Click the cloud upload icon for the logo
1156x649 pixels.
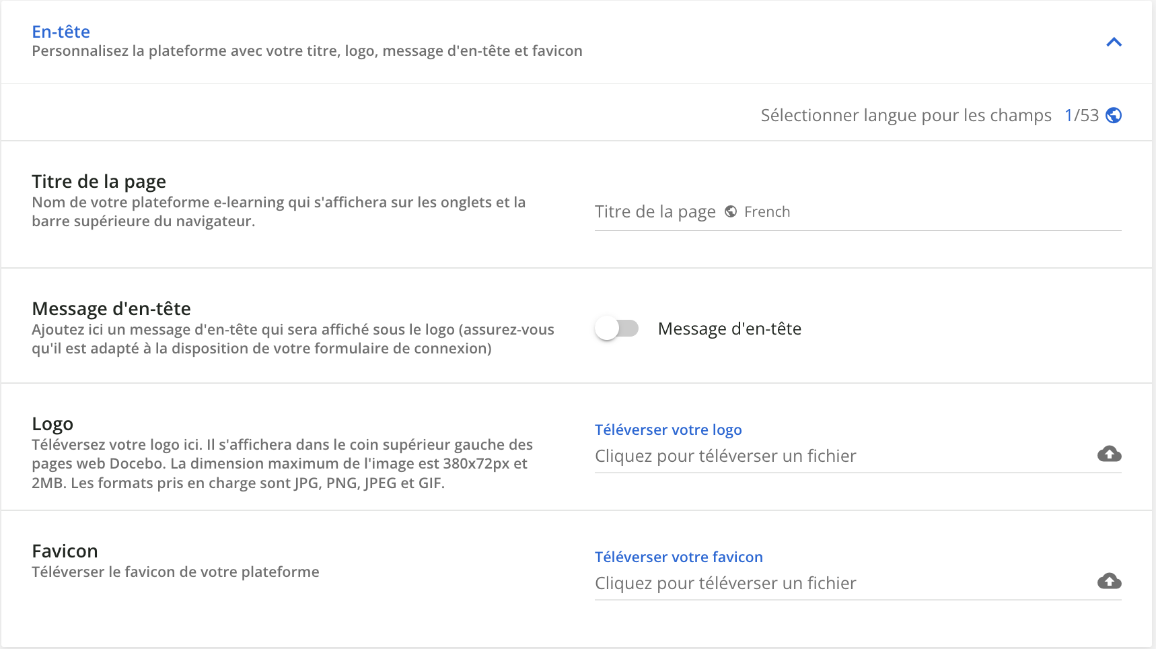pyautogui.click(x=1110, y=455)
